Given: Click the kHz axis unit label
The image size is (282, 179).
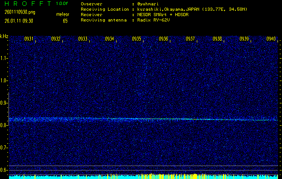Looking at the screenshot, I should tap(4, 36).
